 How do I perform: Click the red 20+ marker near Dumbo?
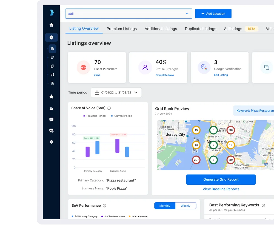[x=231, y=160]
